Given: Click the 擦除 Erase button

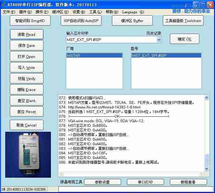Looking at the screenshot, I should click(x=27, y=89).
